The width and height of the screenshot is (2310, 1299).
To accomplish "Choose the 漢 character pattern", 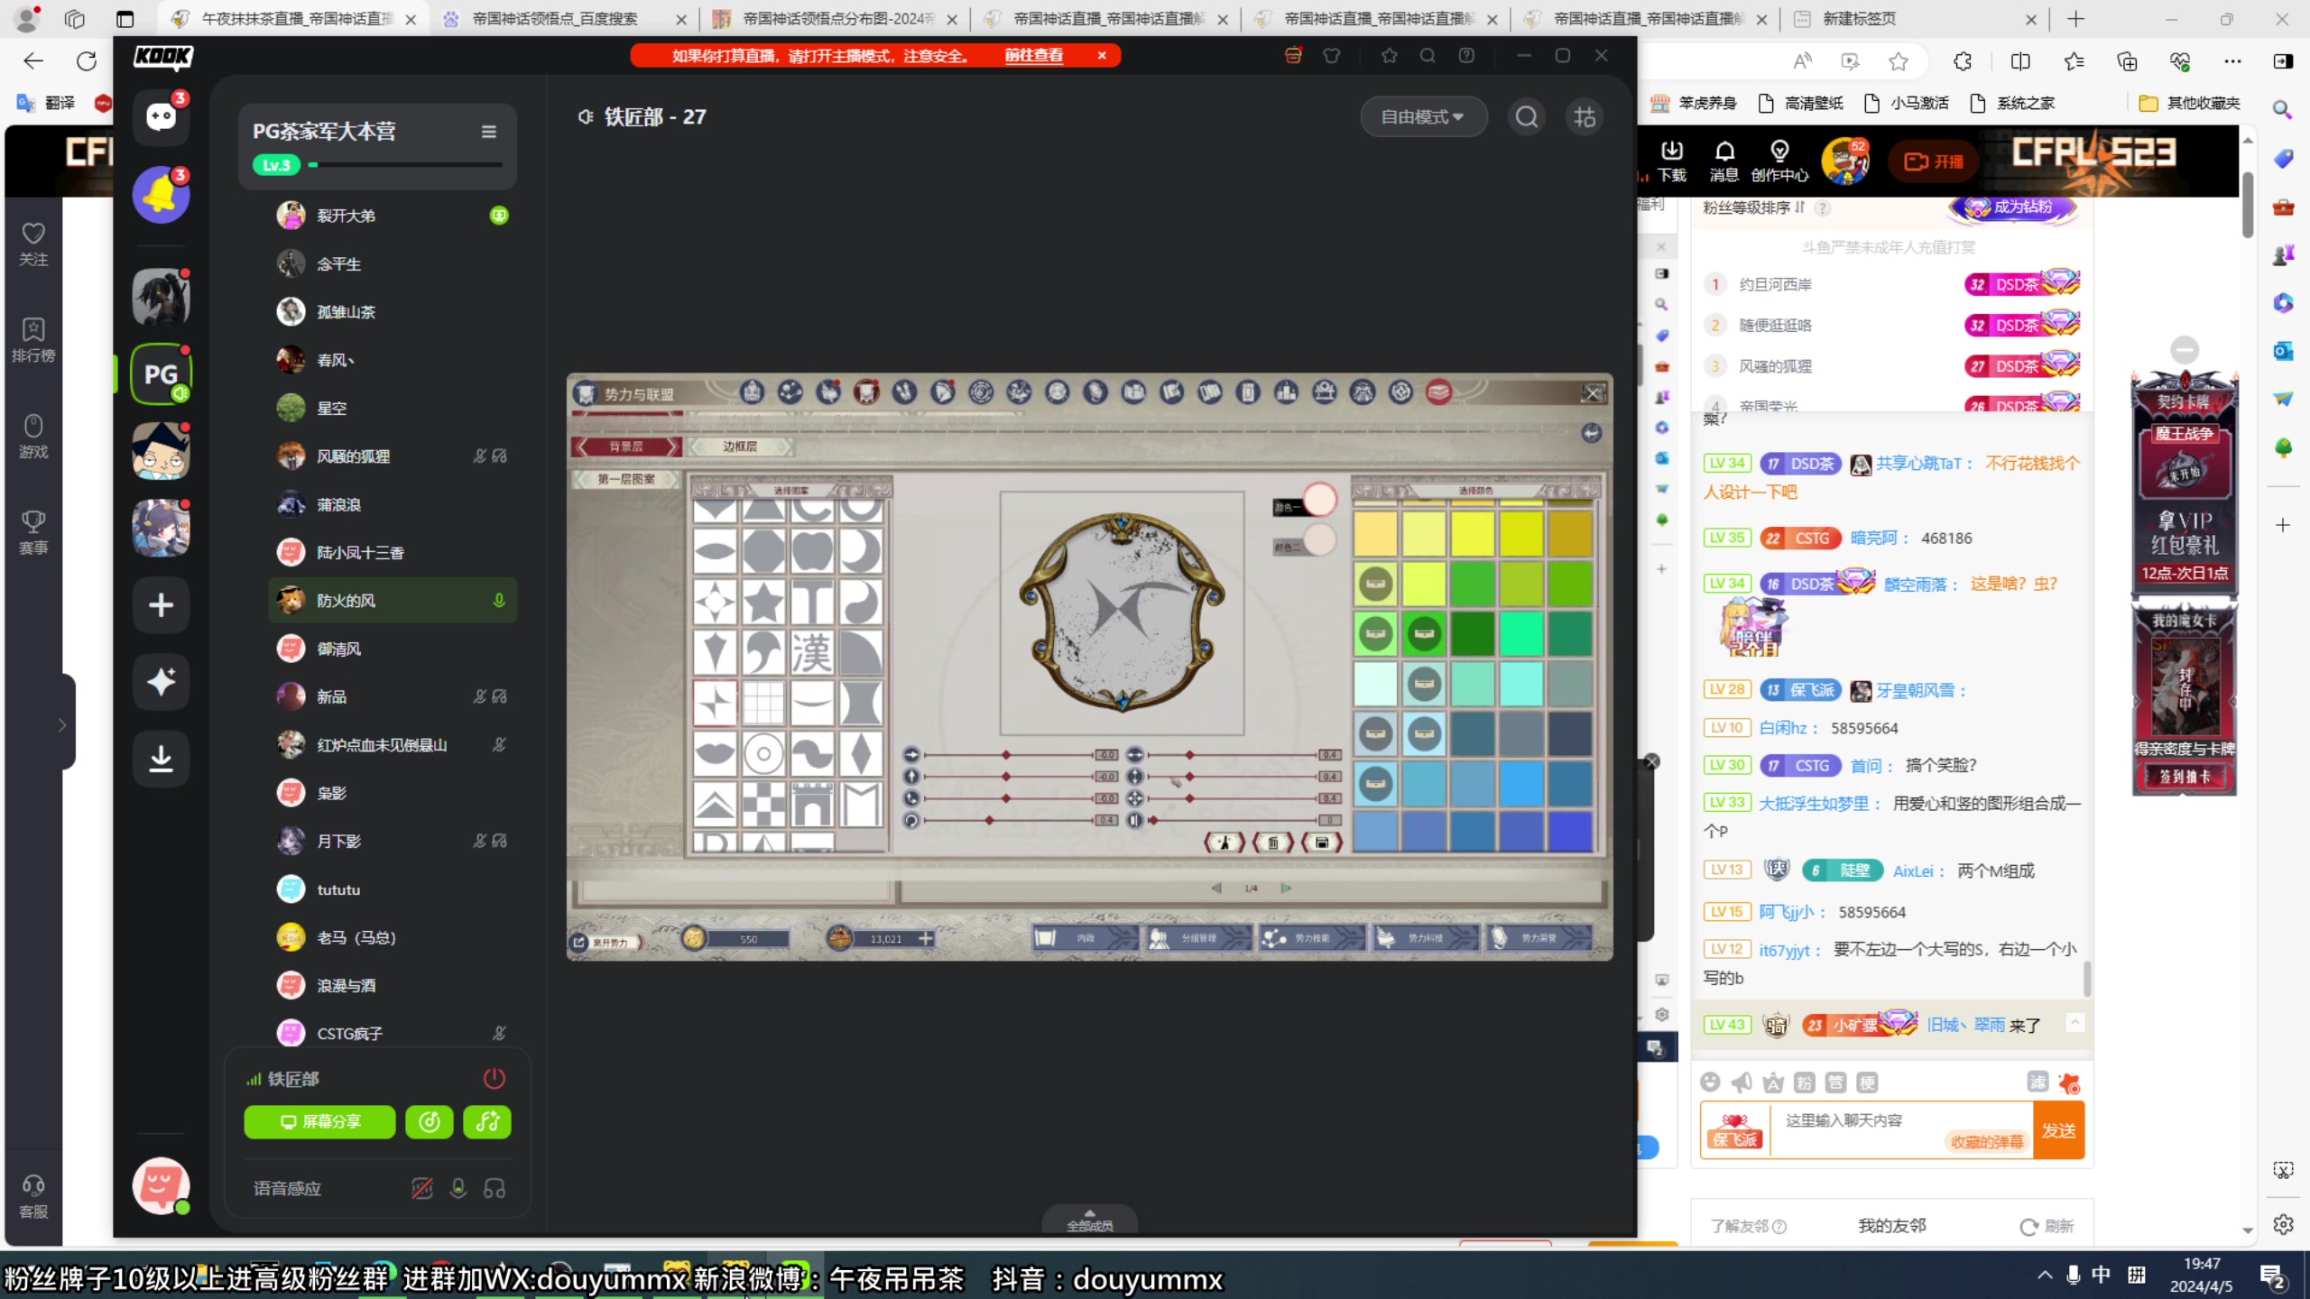I will click(x=812, y=652).
